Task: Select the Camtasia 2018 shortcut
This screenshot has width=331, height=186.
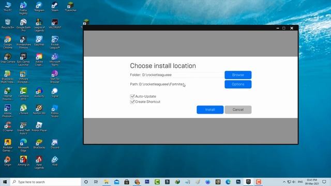Action: coord(23,94)
